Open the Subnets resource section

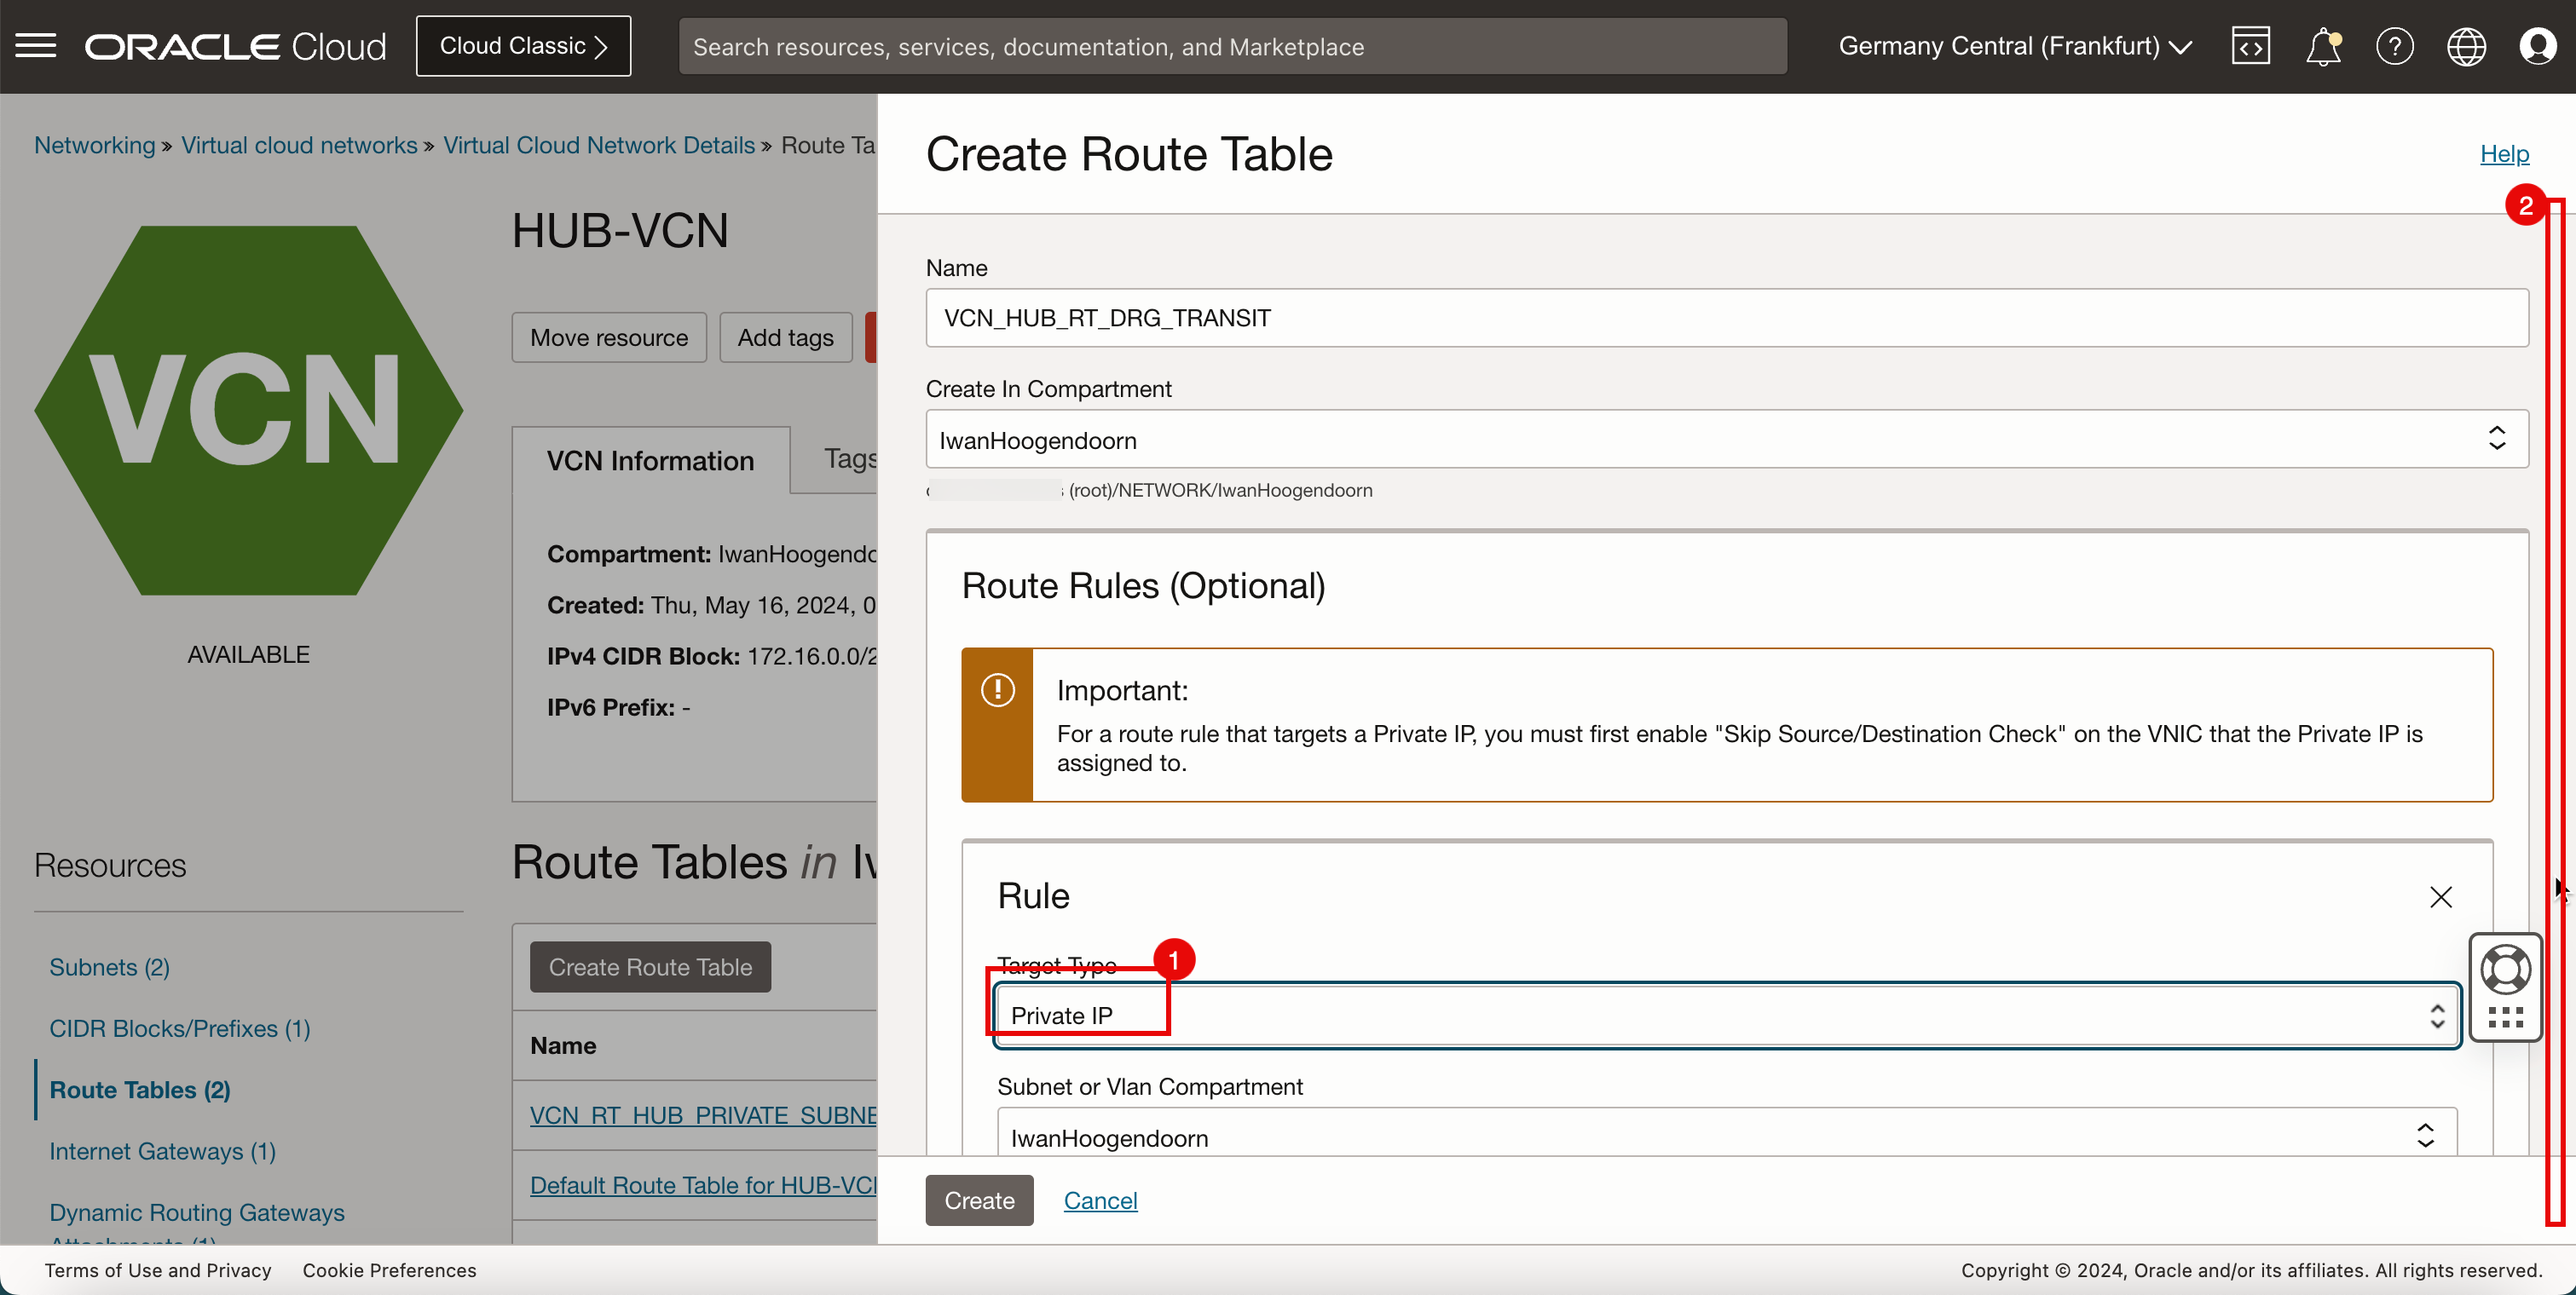point(109,966)
